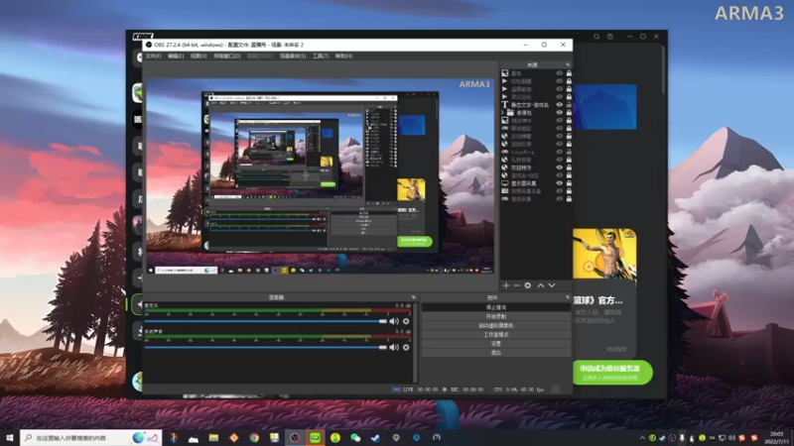Viewport: 794px width, 446px height.
Task: Remove selected source with minus icon
Action: point(516,285)
